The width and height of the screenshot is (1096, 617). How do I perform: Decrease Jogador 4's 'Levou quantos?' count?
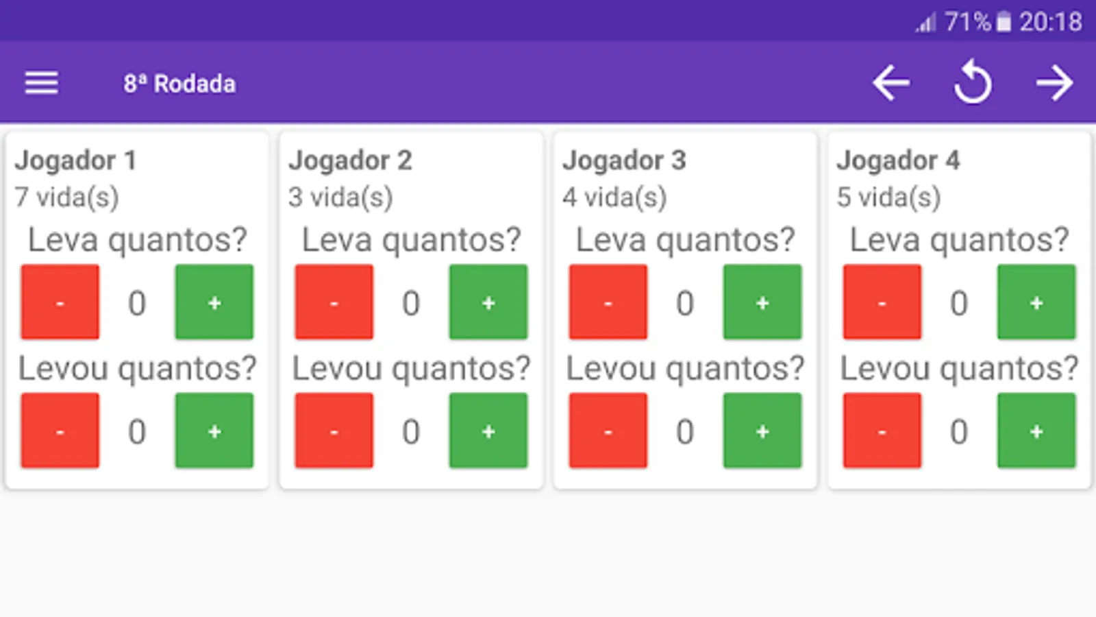[882, 431]
